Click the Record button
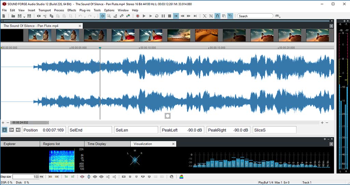 [x=138, y=16]
